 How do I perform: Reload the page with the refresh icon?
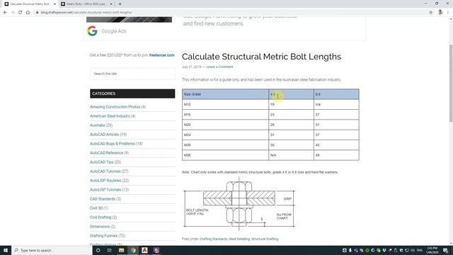point(21,13)
